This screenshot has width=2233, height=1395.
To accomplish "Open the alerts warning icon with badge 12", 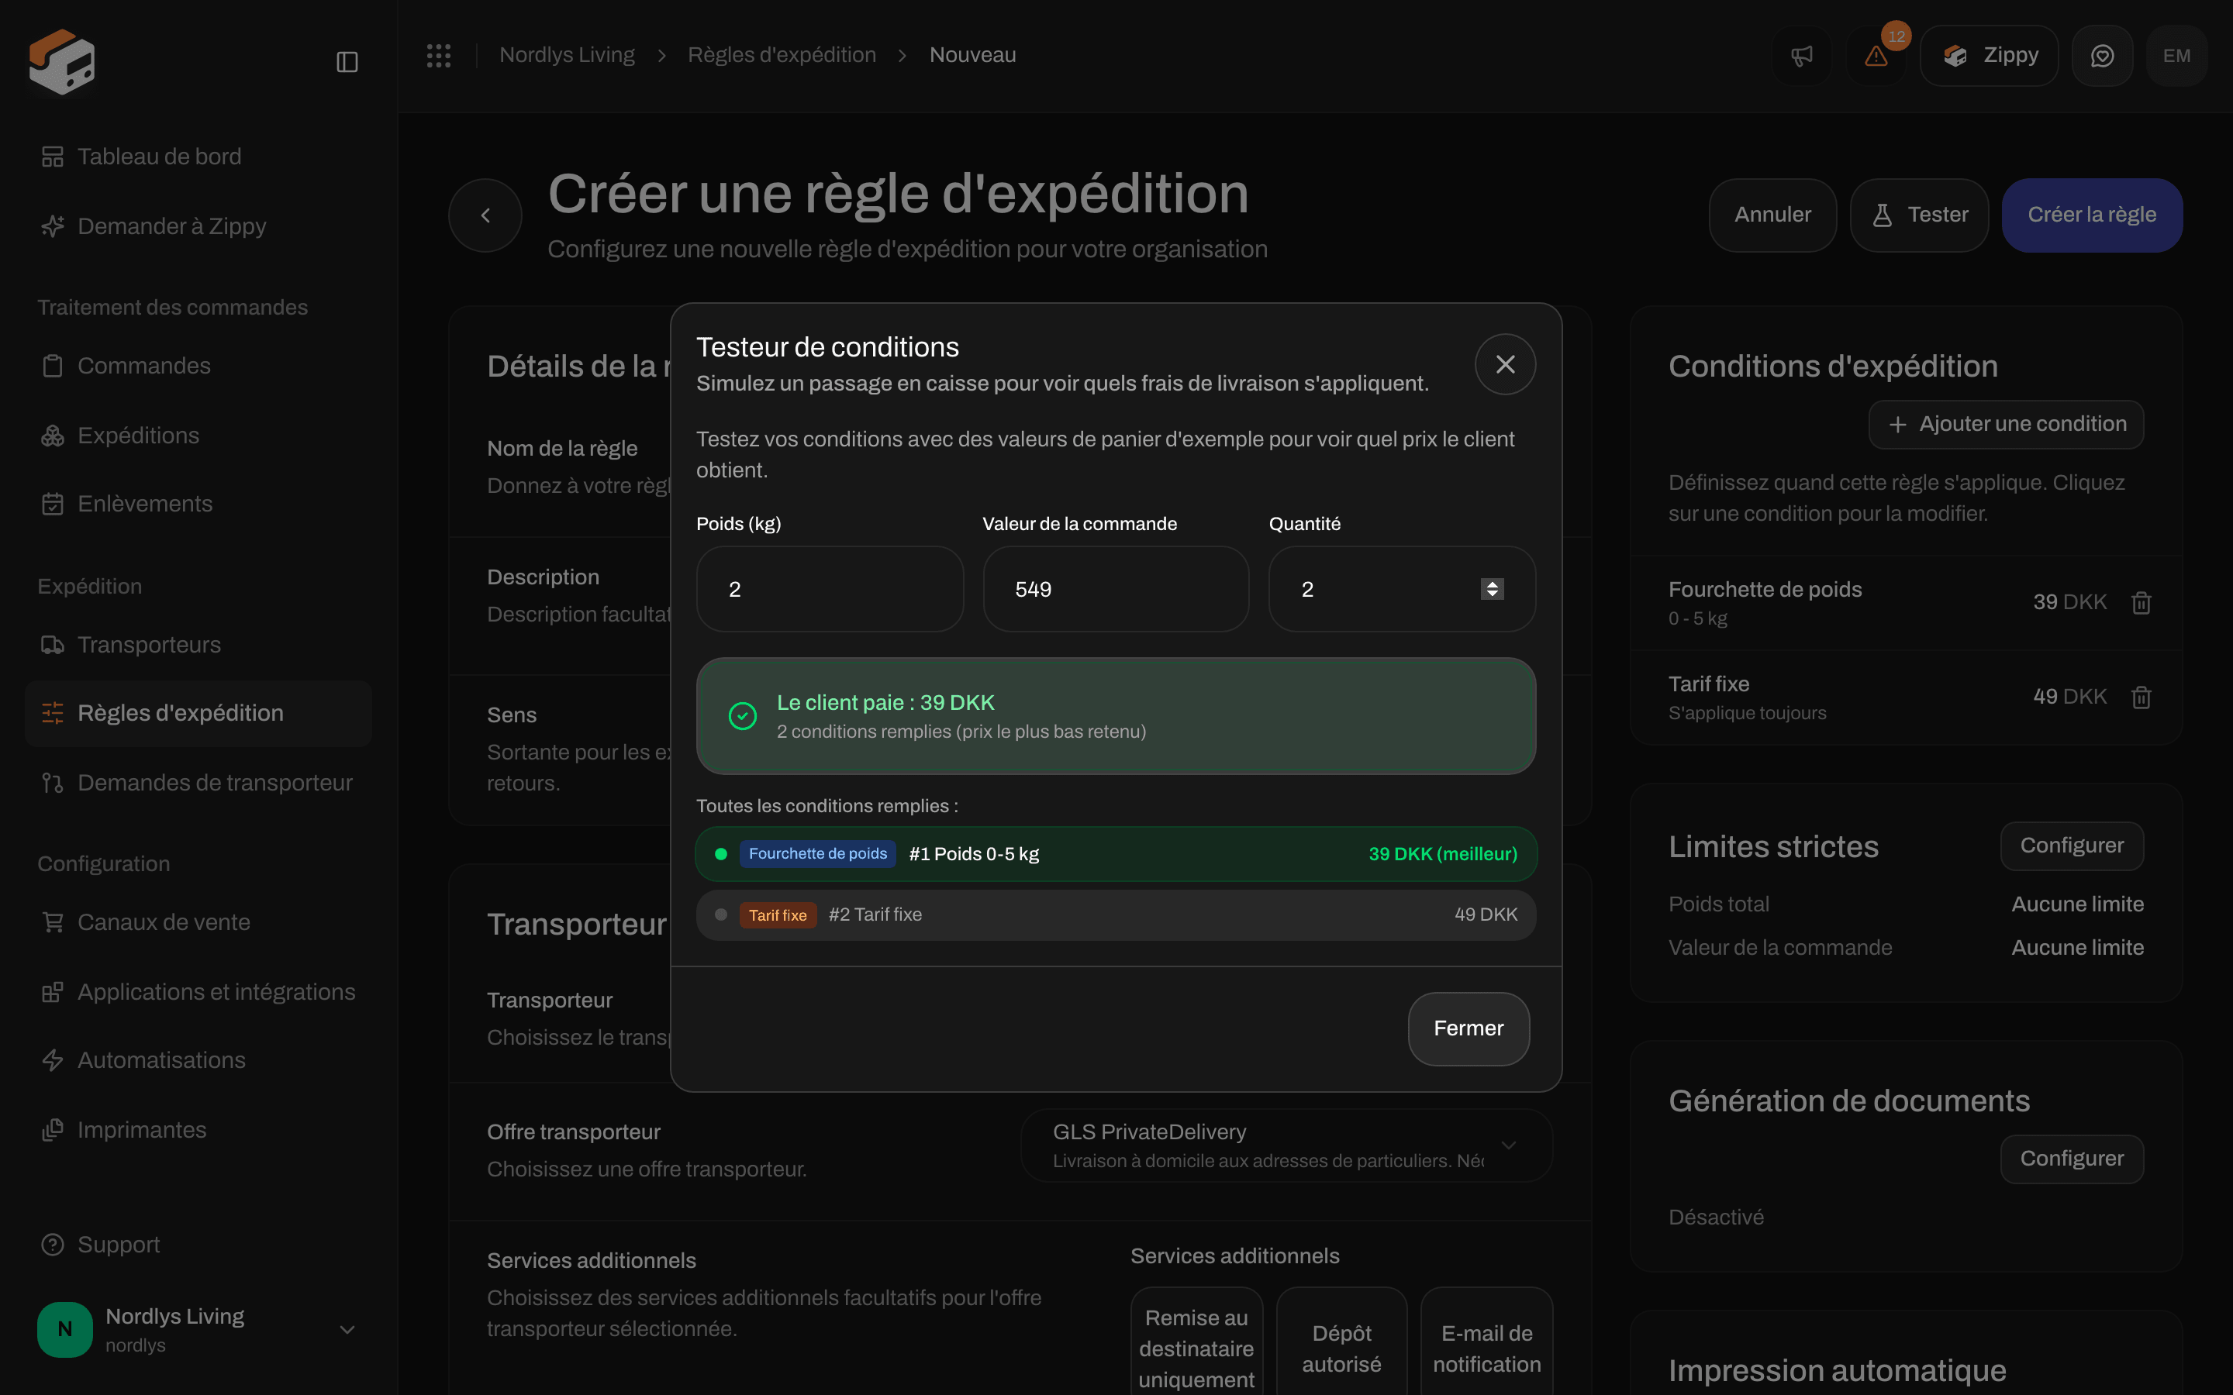I will (1876, 57).
